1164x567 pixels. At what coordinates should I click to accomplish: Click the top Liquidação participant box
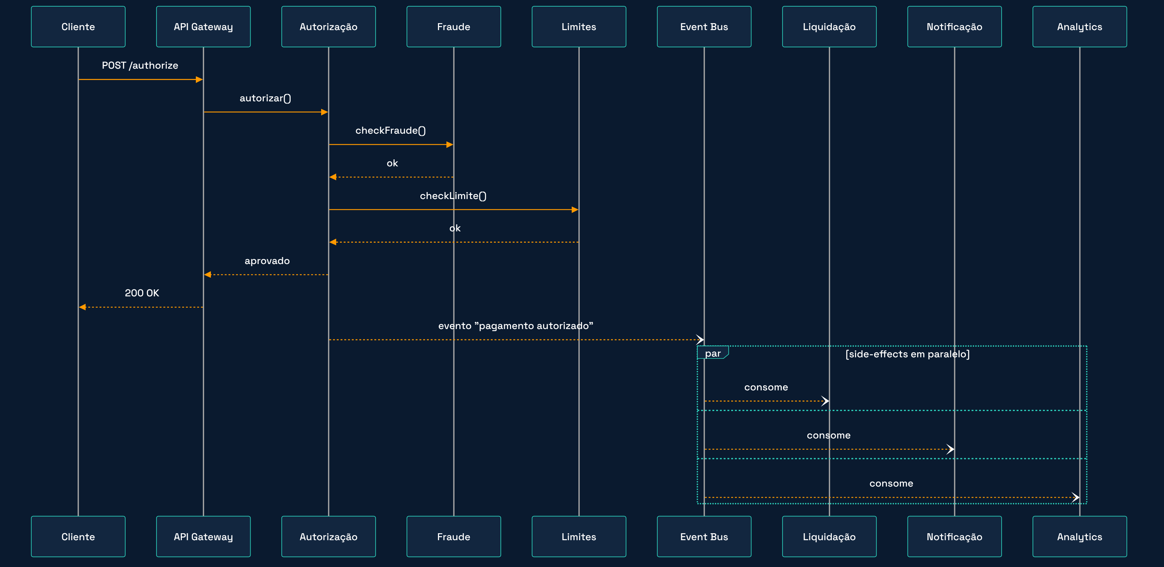pos(829,27)
